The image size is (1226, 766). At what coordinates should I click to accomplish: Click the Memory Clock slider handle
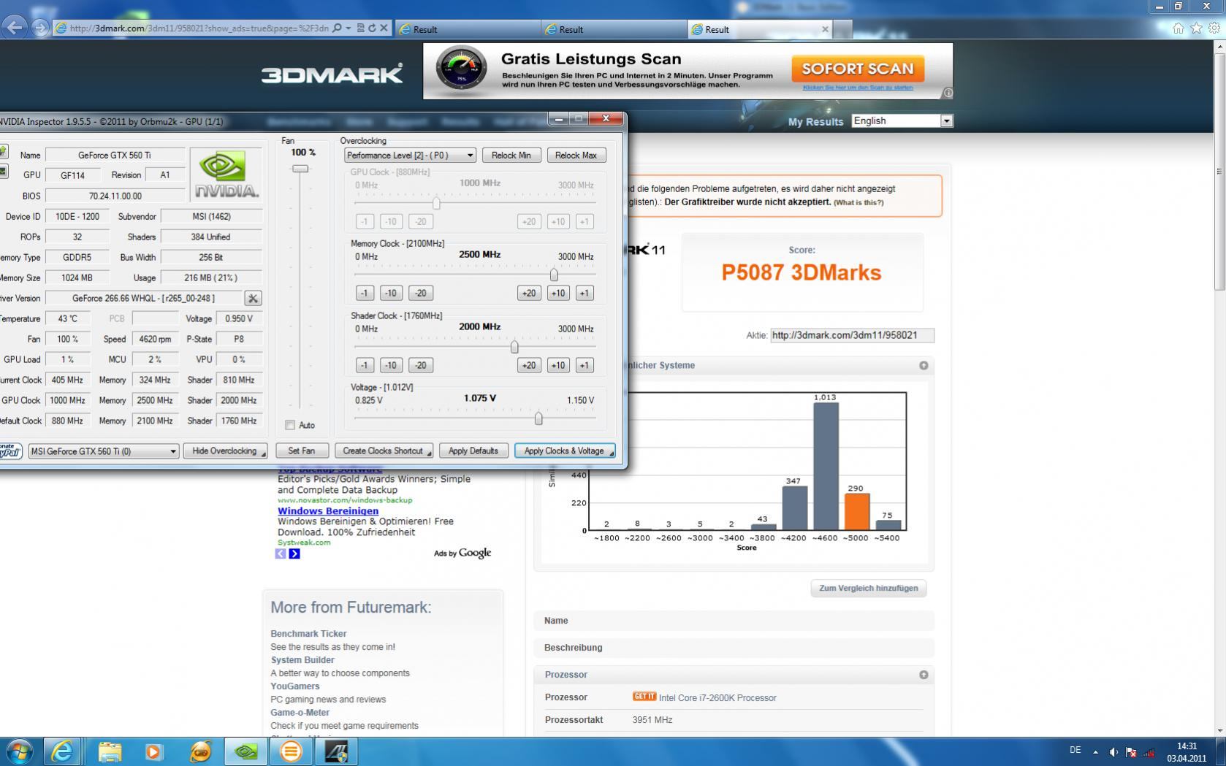(x=554, y=275)
